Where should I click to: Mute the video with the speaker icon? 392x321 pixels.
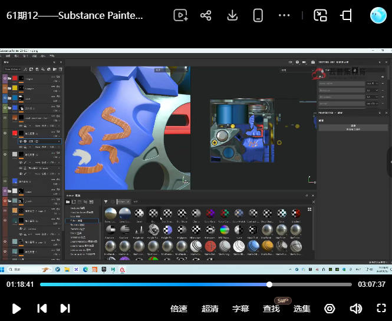coord(356,309)
